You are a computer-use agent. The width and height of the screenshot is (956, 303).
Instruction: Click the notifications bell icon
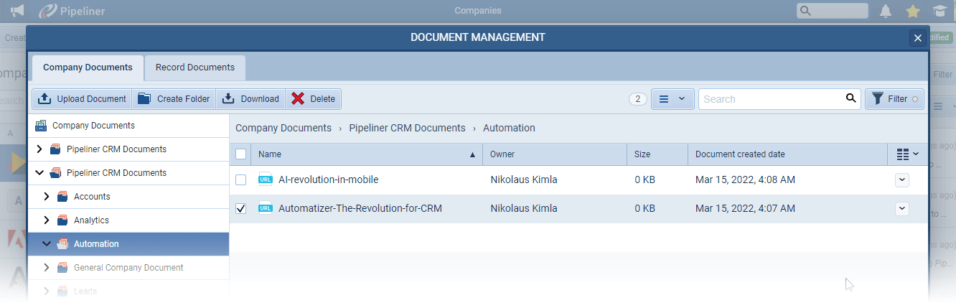pos(886,11)
